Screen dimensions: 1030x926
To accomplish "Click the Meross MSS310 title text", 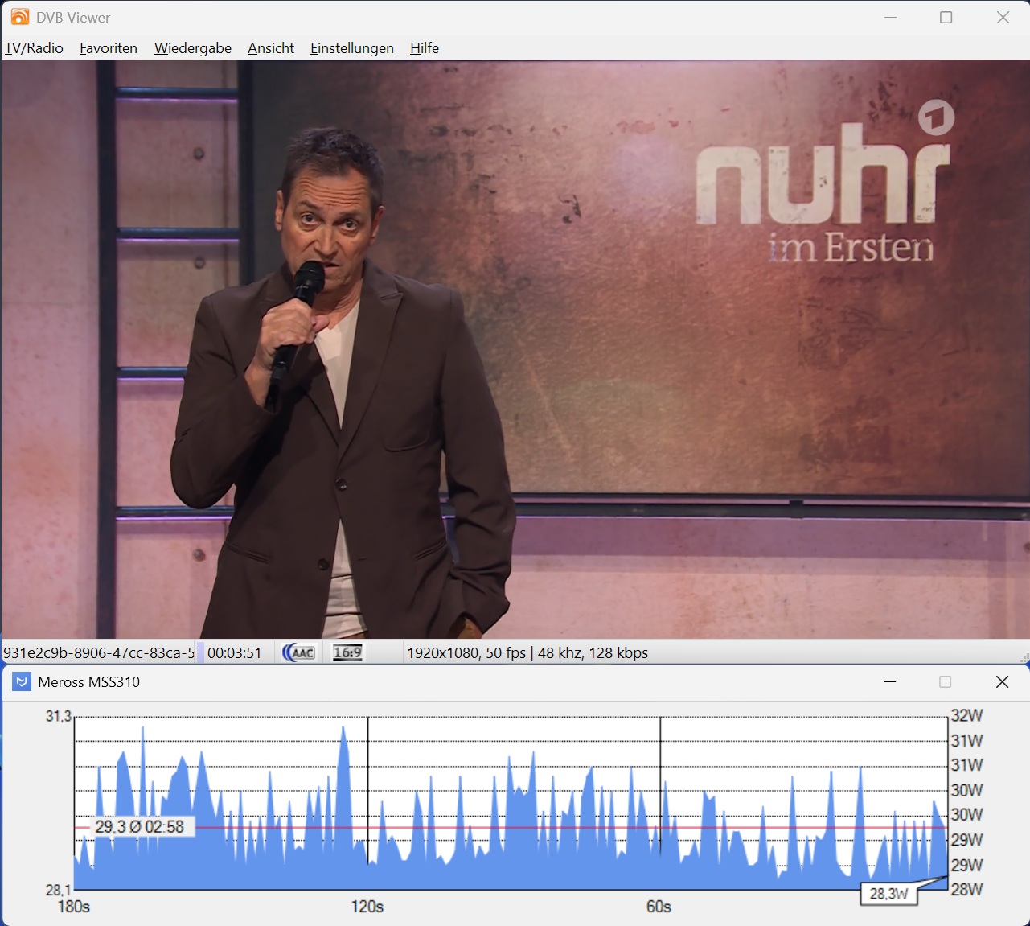I will [x=88, y=681].
